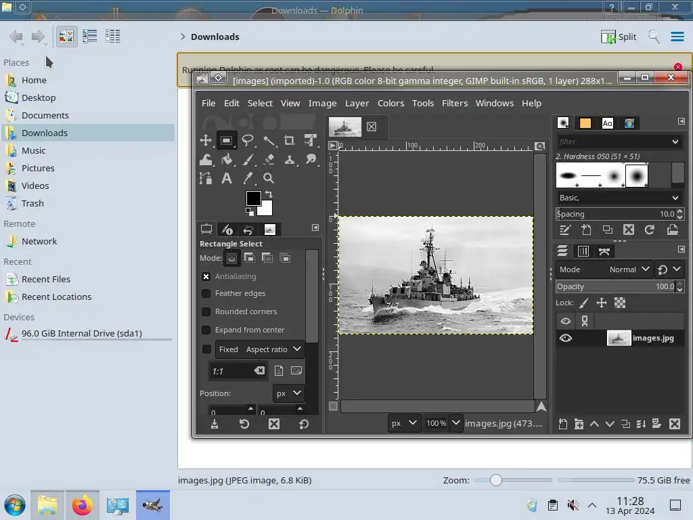Screen dimensions: 693x520
Task: Select the Zoom magnifier tool
Action: pyautogui.click(x=269, y=178)
